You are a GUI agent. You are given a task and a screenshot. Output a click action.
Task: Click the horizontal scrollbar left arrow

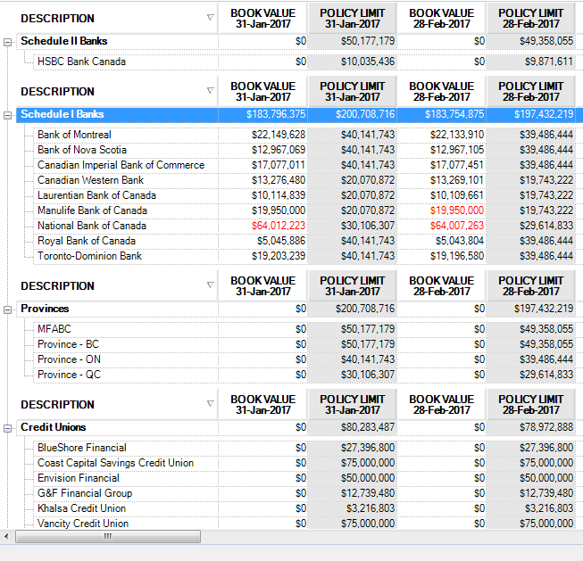coord(8,536)
